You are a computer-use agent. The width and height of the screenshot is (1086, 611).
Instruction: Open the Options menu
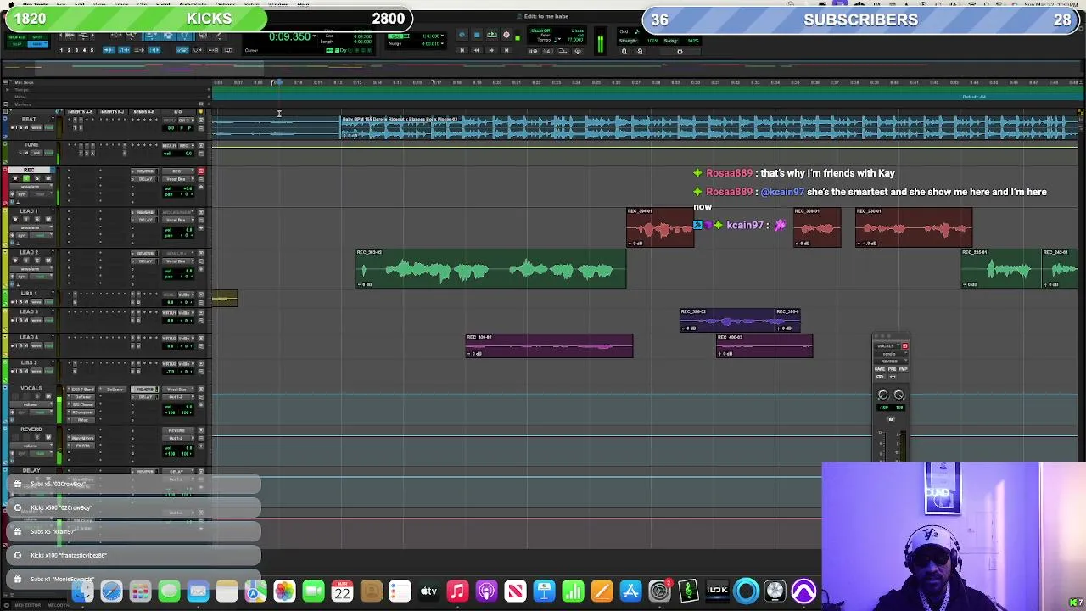(x=225, y=4)
